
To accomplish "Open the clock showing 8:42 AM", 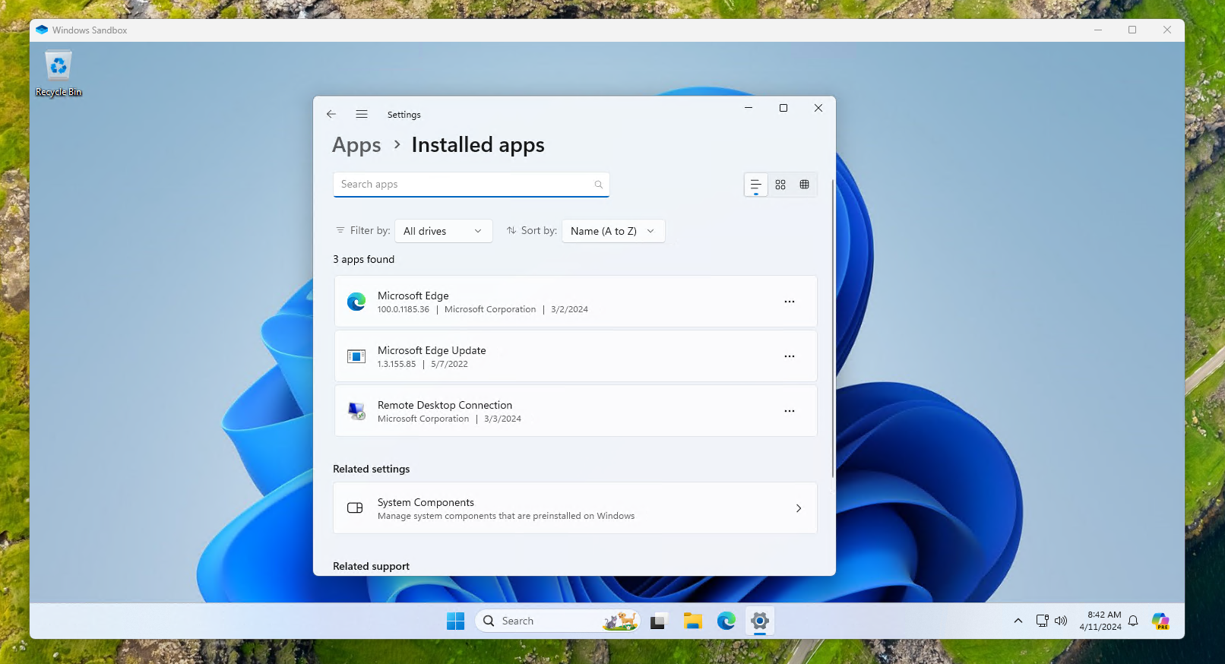I will (1100, 621).
